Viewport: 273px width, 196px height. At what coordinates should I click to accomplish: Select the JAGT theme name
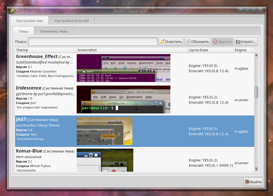[21, 119]
